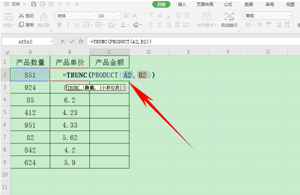This screenshot has width=300, height=195.
Task: Open Print Preview icon
Action: coord(51,4)
